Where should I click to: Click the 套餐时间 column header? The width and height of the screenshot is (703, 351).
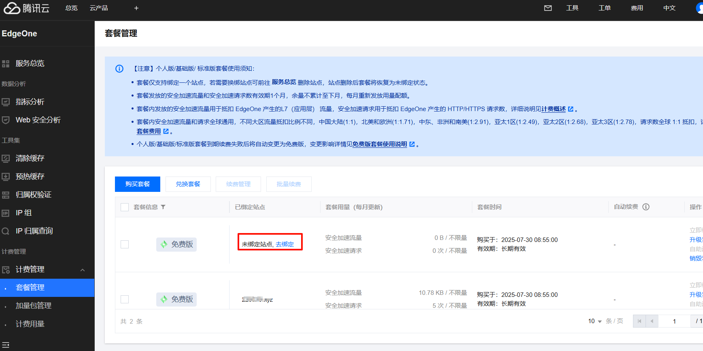[x=489, y=207]
